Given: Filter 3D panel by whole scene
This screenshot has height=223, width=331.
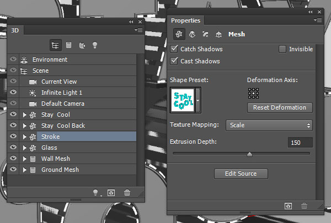Looking at the screenshot, I should pos(56,45).
